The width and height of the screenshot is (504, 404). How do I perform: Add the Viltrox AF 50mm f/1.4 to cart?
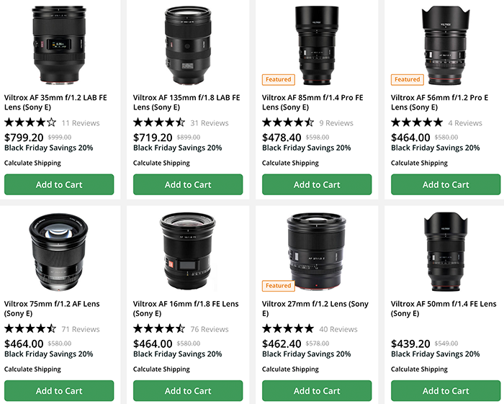pyautogui.click(x=446, y=391)
